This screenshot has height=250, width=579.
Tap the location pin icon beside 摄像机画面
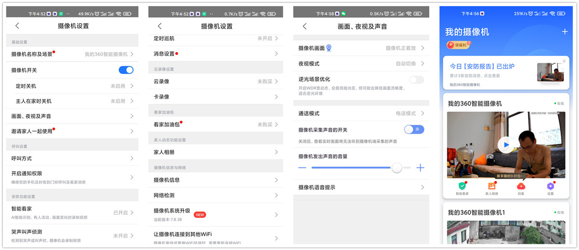329,48
